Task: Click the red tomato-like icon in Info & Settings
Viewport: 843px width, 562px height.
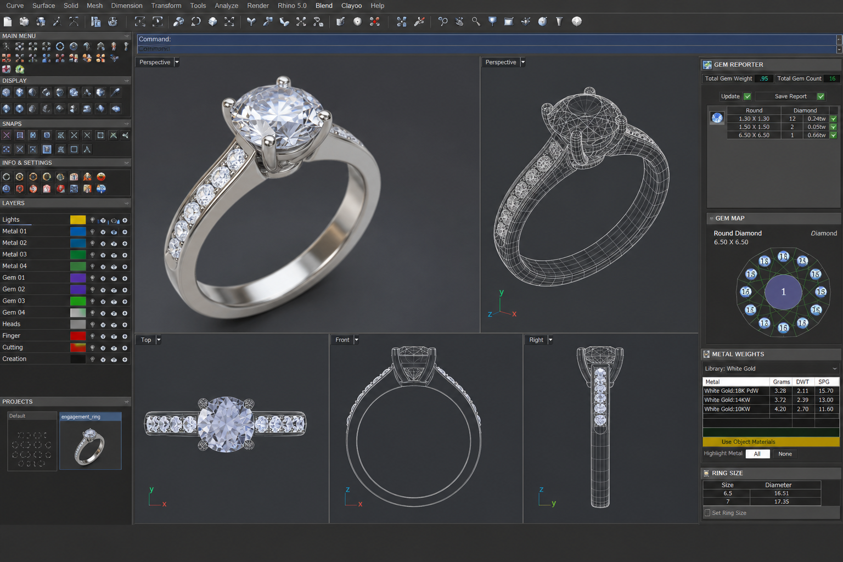Action: click(x=101, y=177)
